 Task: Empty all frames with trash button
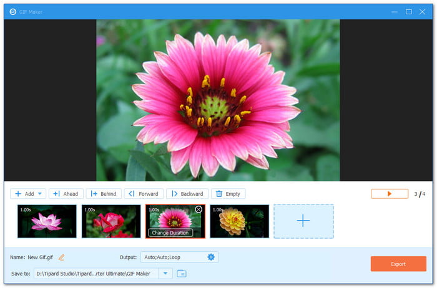(228, 194)
